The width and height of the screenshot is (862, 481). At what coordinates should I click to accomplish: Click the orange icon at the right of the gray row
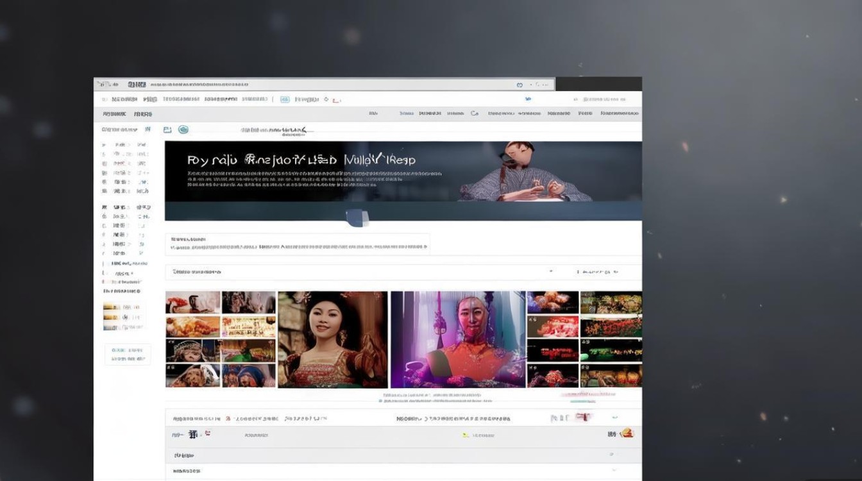coord(627,434)
